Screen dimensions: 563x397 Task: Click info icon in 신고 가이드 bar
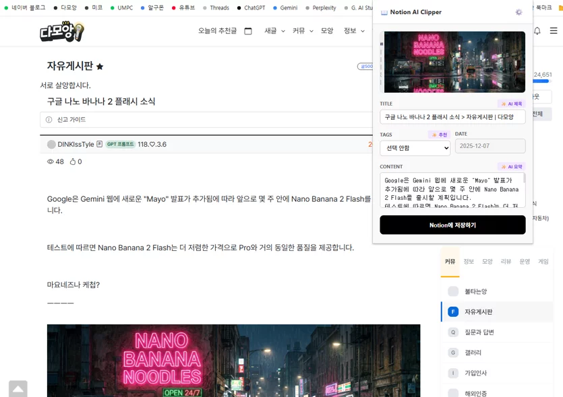point(49,120)
